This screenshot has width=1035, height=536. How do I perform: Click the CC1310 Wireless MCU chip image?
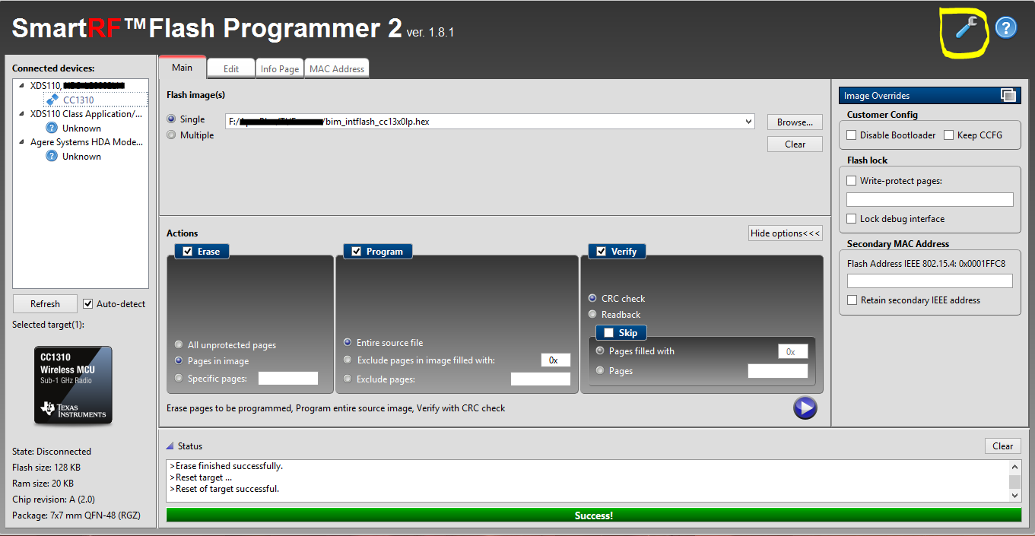point(73,385)
